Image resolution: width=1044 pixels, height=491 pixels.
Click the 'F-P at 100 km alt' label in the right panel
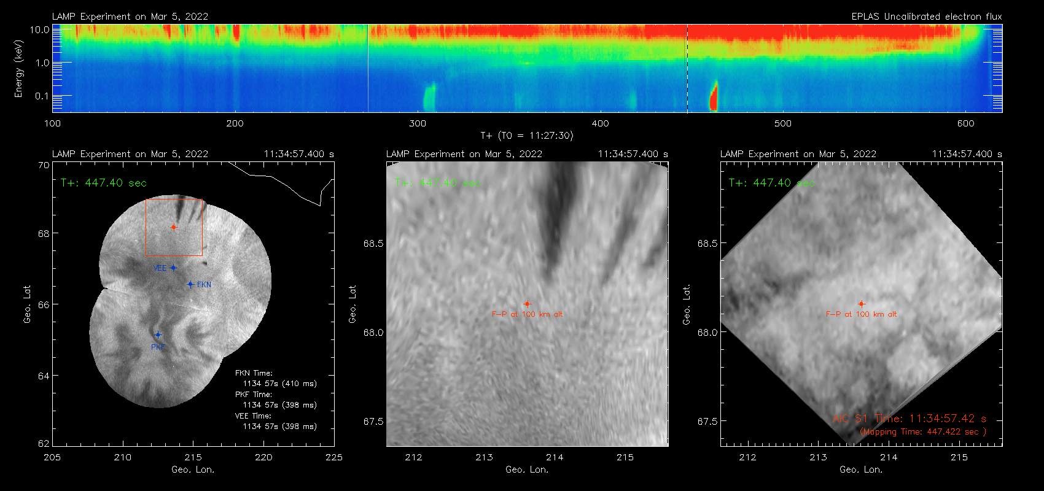pyautogui.click(x=861, y=314)
